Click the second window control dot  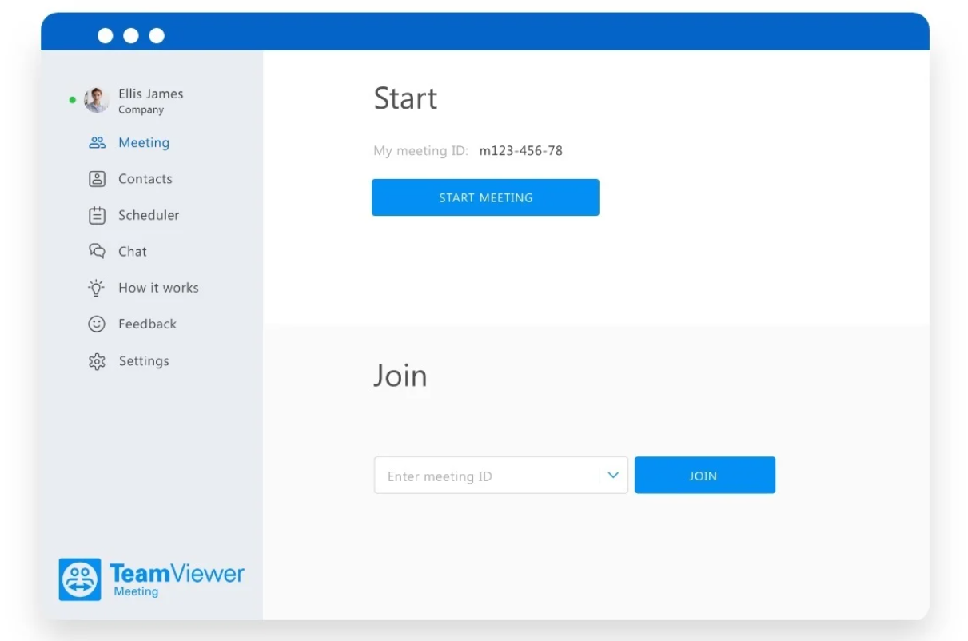(131, 35)
